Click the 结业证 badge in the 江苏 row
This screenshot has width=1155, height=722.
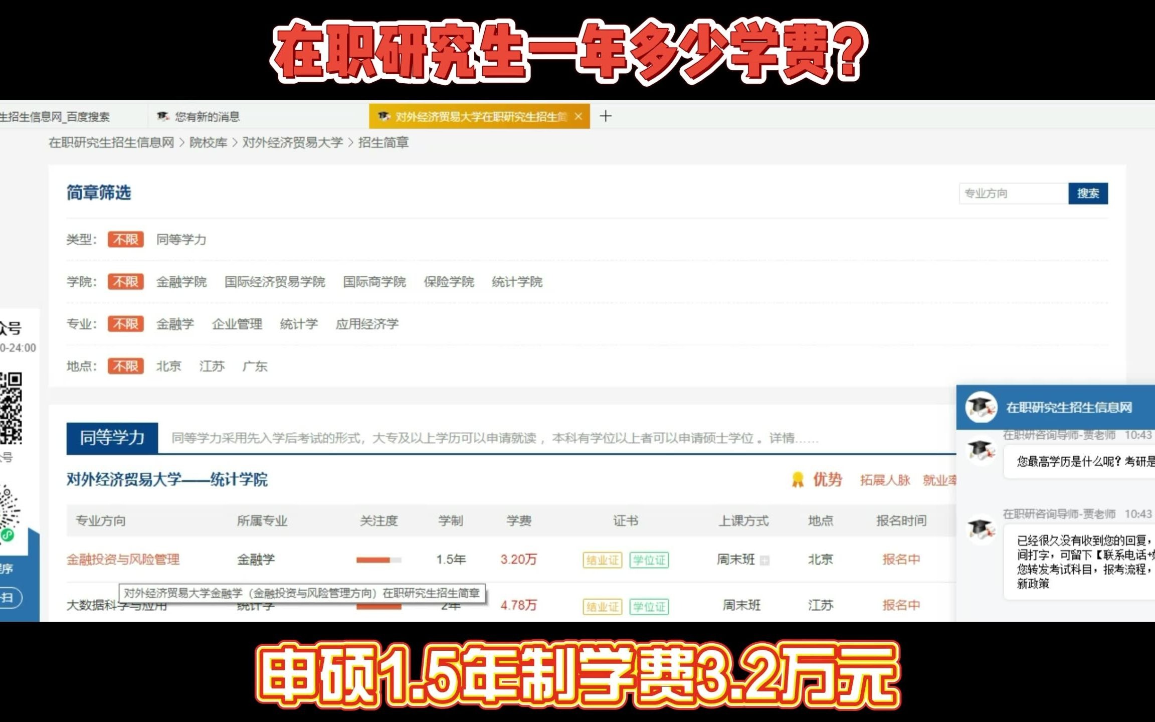point(602,607)
